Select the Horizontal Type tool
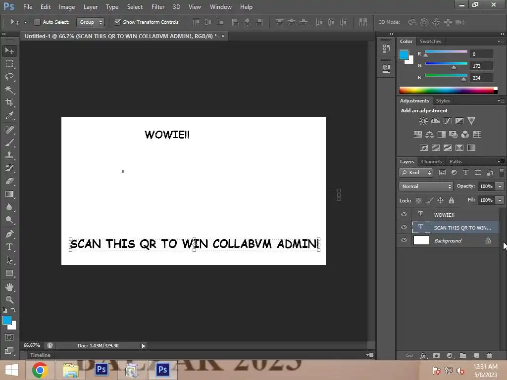 (x=9, y=247)
